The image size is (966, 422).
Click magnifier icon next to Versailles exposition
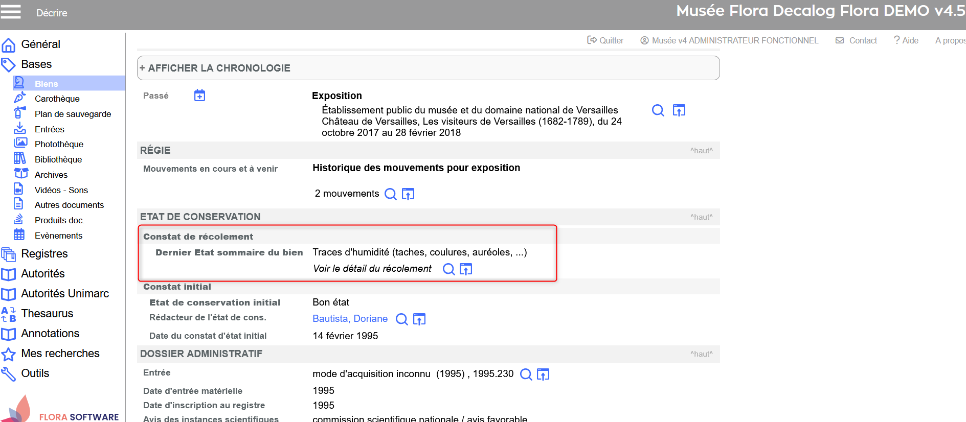point(658,110)
